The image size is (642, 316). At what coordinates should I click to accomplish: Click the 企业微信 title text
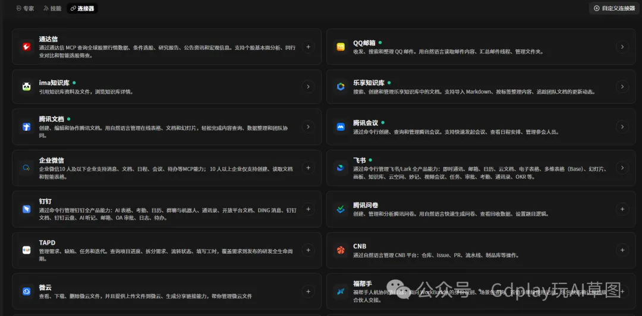[x=52, y=160]
